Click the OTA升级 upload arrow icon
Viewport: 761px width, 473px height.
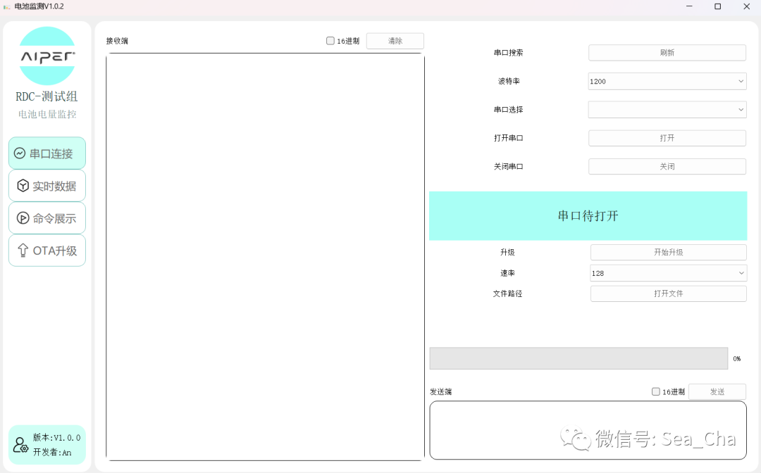coord(23,250)
